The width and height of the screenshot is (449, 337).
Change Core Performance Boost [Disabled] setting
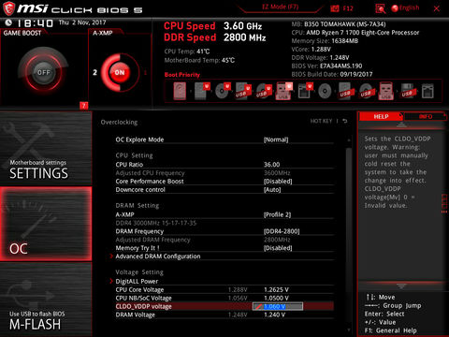(x=224, y=182)
